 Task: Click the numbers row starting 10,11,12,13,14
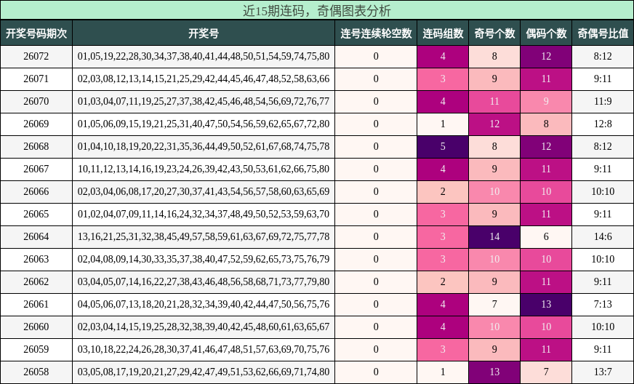click(x=204, y=169)
